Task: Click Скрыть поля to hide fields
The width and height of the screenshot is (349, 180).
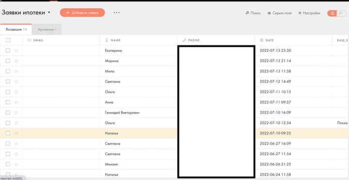Action: pos(280,13)
